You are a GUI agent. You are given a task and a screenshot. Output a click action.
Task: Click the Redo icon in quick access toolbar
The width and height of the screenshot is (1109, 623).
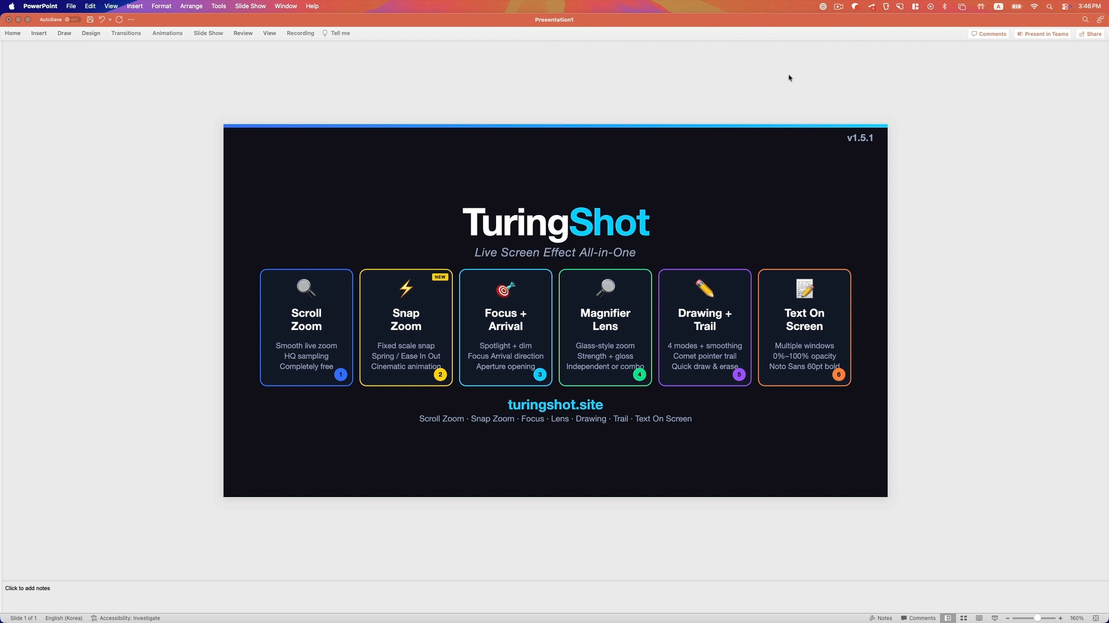tap(120, 20)
